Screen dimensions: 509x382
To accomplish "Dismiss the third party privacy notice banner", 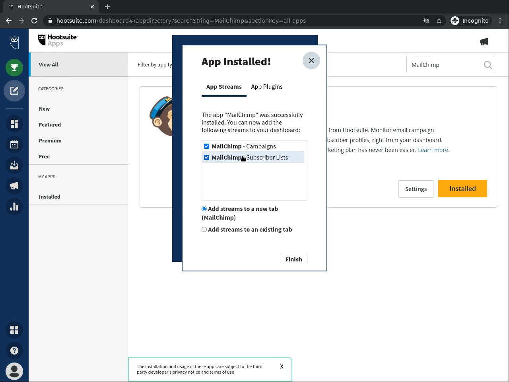I will point(282,366).
